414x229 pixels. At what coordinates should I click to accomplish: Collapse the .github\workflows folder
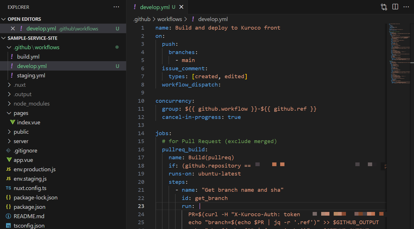point(9,47)
